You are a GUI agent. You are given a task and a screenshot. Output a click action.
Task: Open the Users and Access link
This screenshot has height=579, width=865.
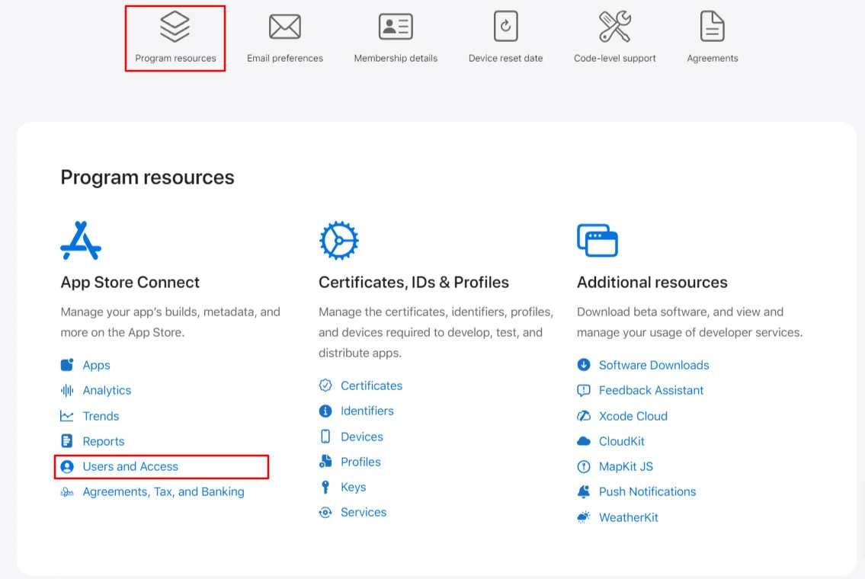pos(130,466)
